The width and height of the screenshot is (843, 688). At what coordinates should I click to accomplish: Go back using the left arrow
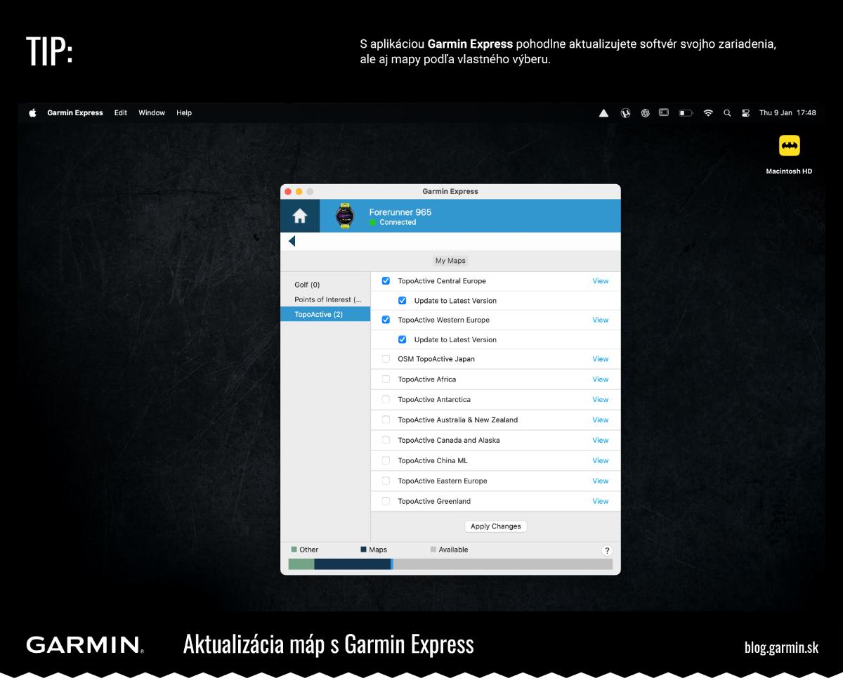pos(292,241)
